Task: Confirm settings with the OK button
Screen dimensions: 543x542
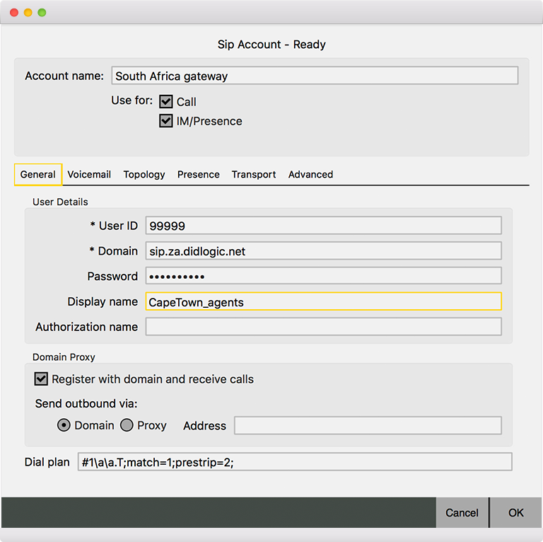Action: click(x=516, y=512)
